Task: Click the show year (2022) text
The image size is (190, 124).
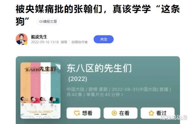Action: (78, 79)
